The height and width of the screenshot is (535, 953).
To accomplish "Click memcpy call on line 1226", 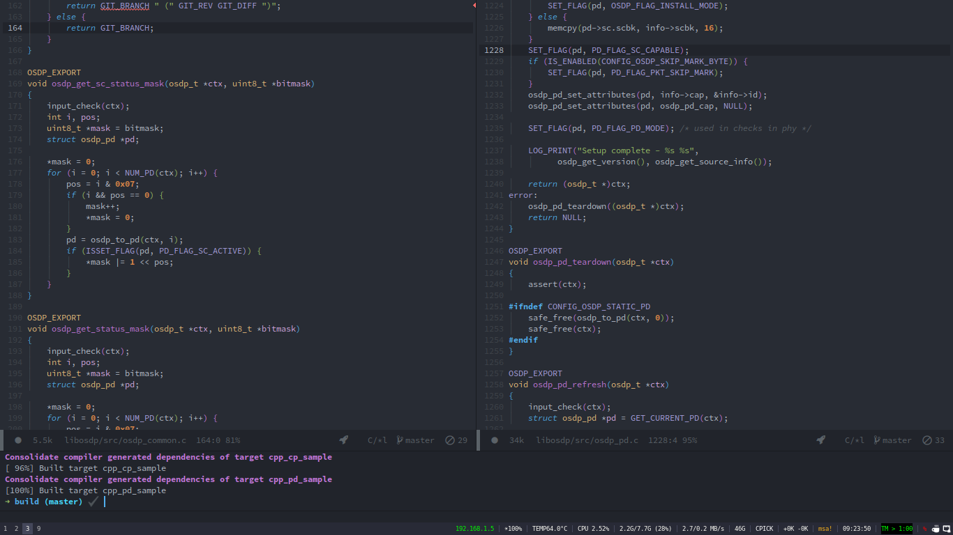I will click(636, 28).
